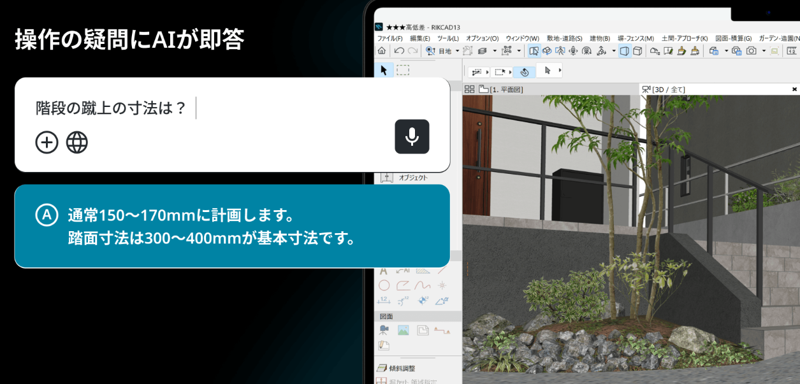
Task: Click the Home icon in toolbar
Action: pos(381,51)
